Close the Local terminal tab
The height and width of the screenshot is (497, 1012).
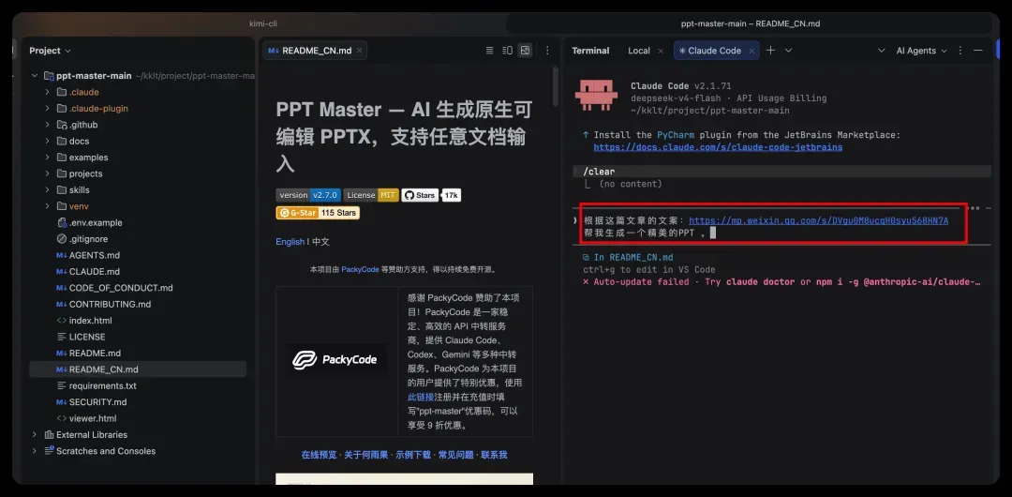pos(661,51)
